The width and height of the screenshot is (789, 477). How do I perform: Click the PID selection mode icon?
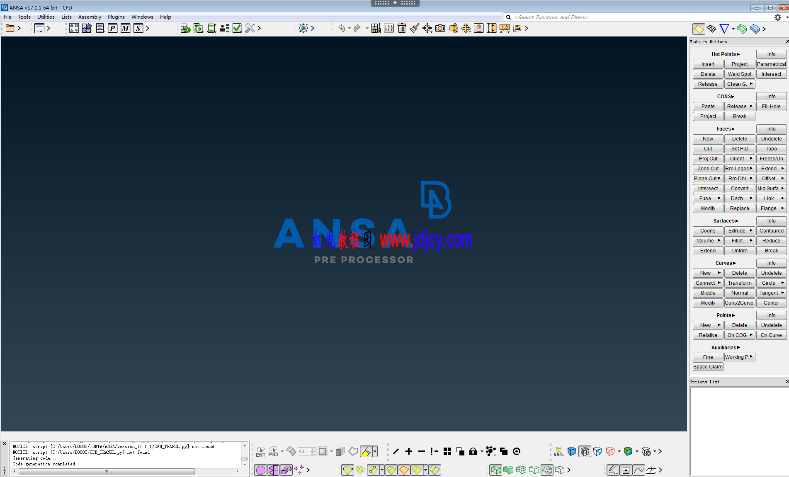pyautogui.click(x=273, y=452)
